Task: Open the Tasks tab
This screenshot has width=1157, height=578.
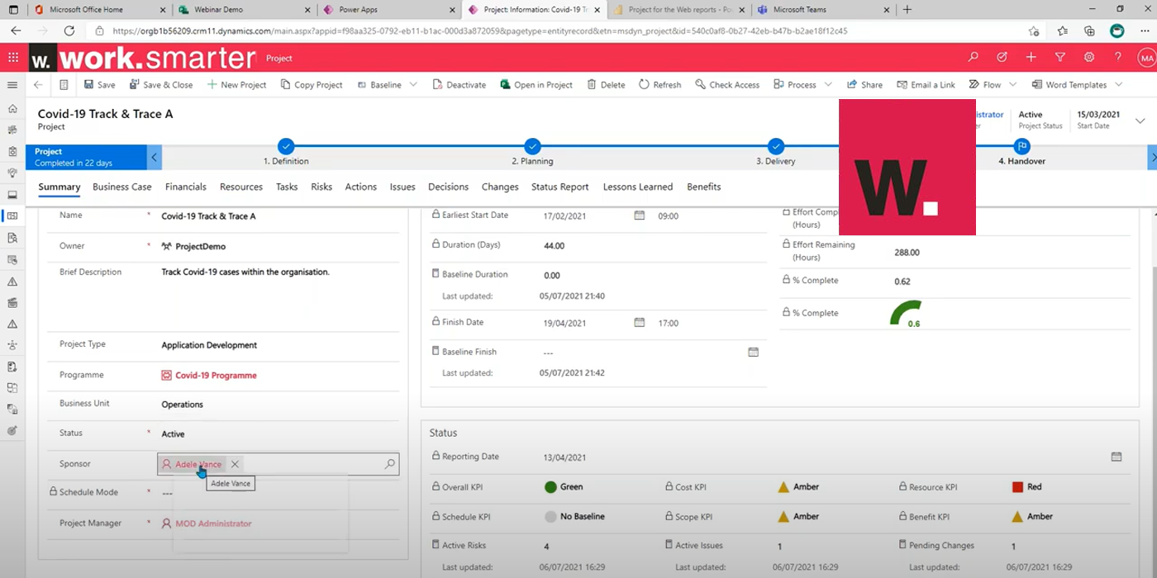Action: tap(287, 187)
